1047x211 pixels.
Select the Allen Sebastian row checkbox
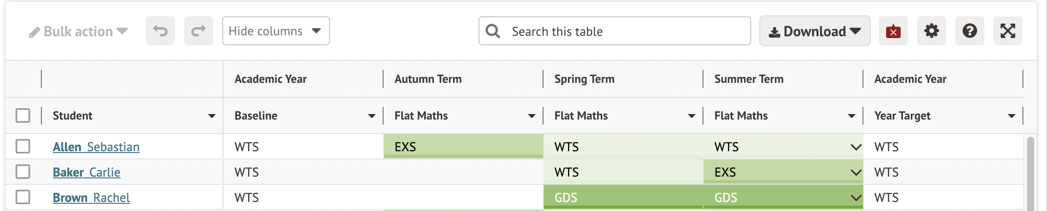(x=23, y=146)
